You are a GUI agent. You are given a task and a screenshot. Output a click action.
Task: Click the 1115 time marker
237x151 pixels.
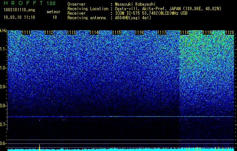click(x=117, y=32)
